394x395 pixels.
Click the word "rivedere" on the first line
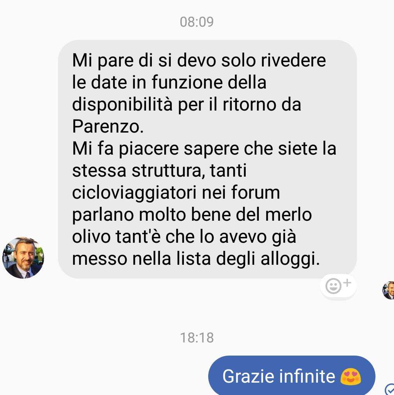[x=294, y=60]
